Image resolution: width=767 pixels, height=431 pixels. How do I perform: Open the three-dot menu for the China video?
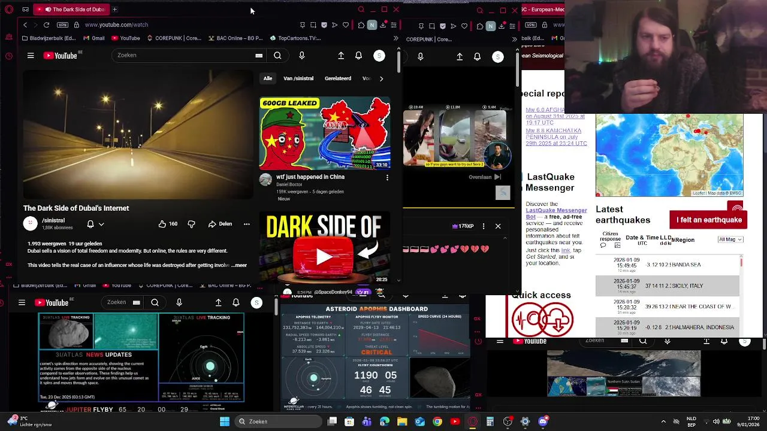click(x=387, y=178)
